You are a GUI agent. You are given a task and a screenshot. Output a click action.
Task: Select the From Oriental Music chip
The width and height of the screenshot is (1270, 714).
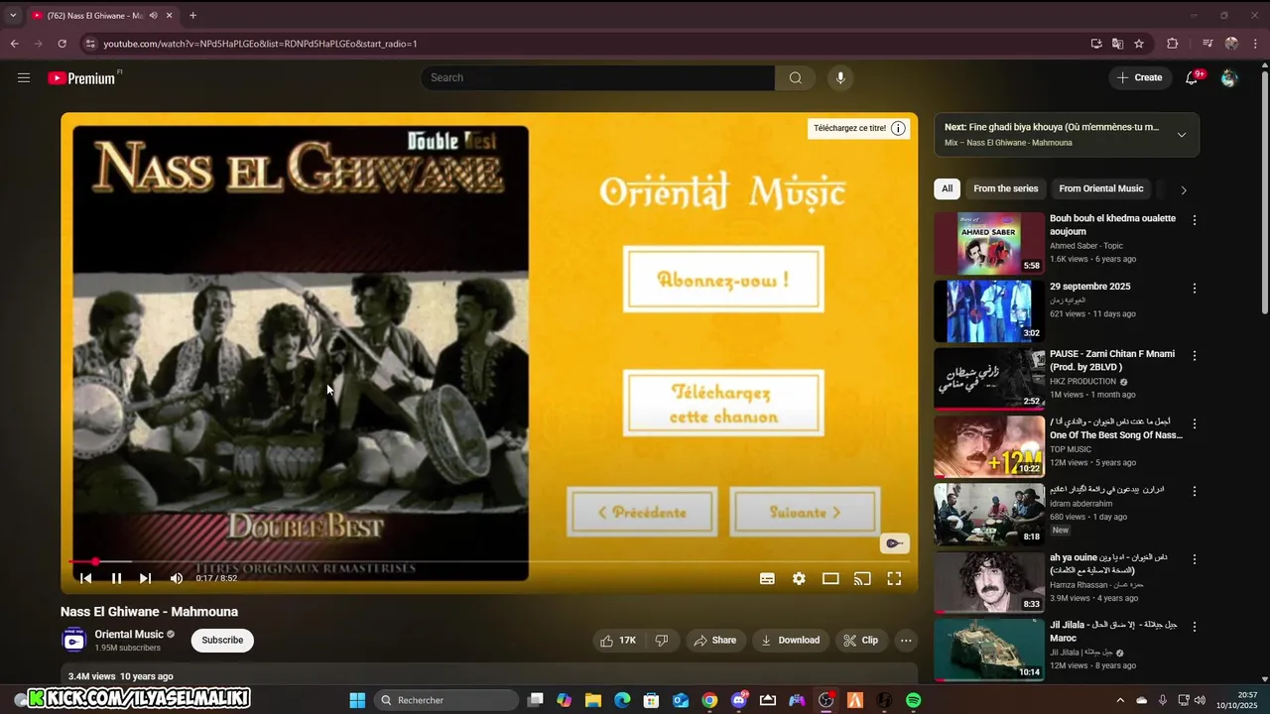(x=1100, y=188)
